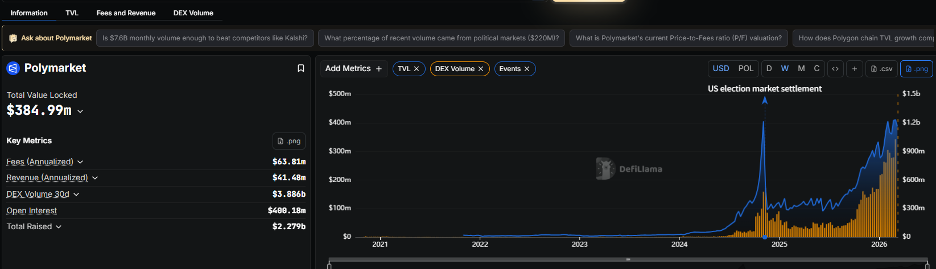Screen dimensions: 936x269
Task: Open the Fees and Revenue tab
Action: [126, 13]
